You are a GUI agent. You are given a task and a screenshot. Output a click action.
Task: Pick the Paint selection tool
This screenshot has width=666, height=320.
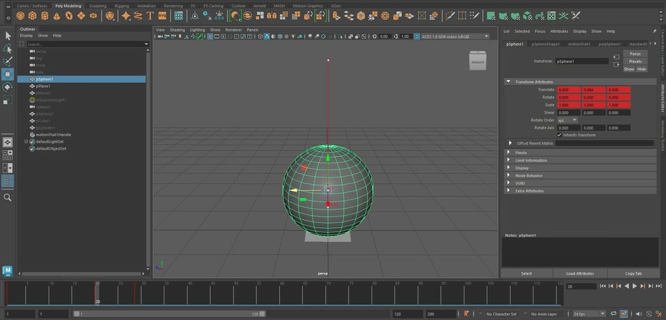(x=8, y=61)
